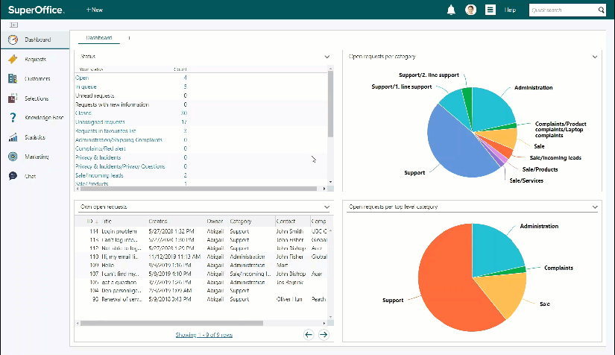The image size is (615, 355).
Task: Expand the Status panel dropdown chevron
Action: pyautogui.click(x=327, y=57)
